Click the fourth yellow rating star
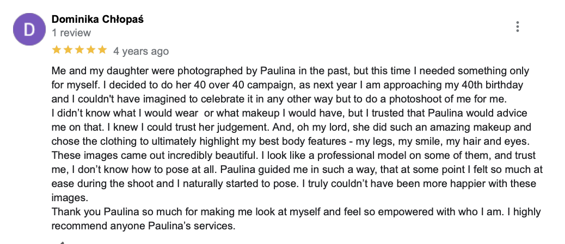The width and height of the screenshot is (565, 244). point(91,50)
